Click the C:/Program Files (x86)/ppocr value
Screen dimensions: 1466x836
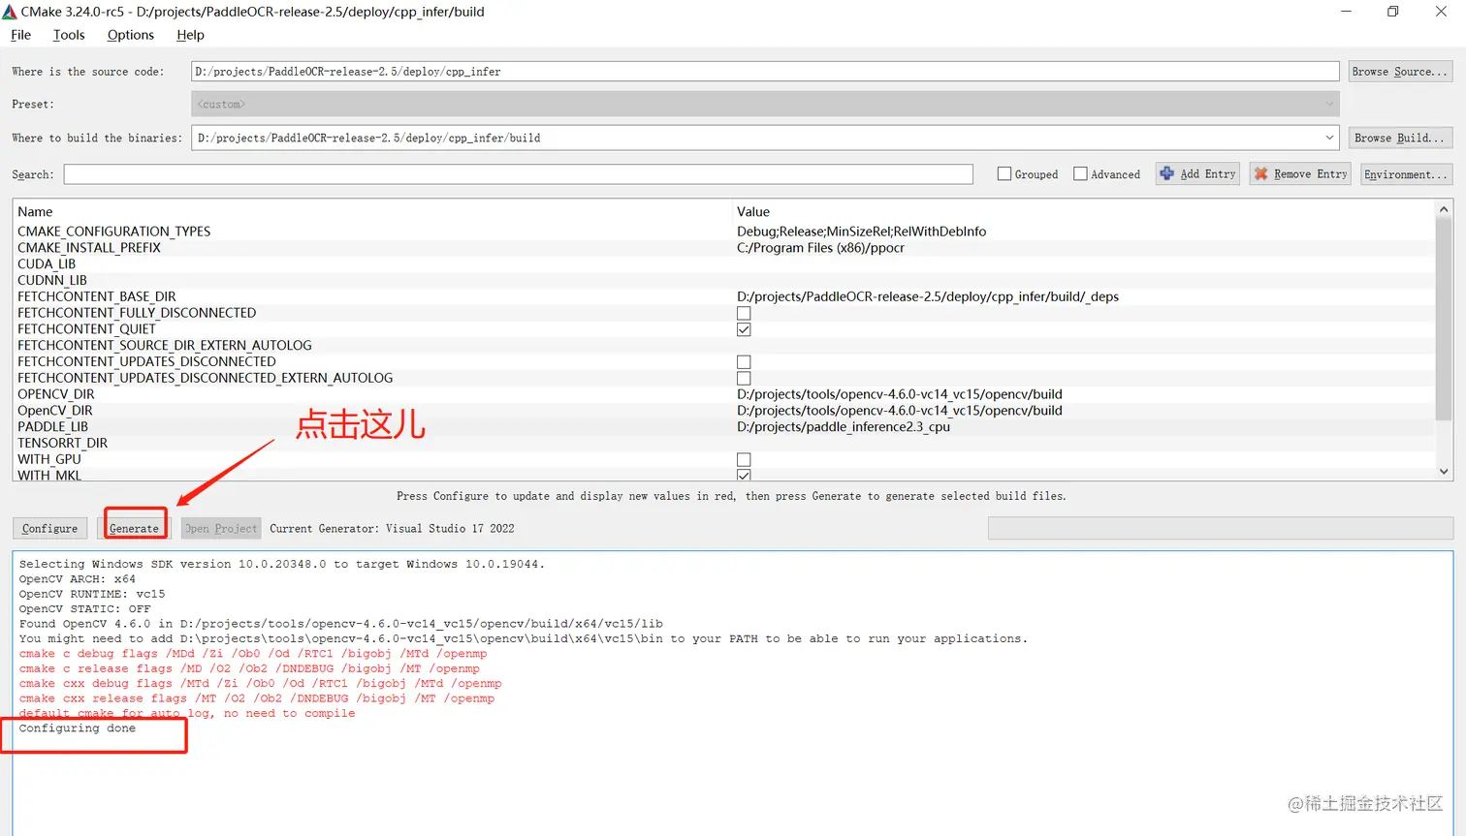pyautogui.click(x=820, y=248)
